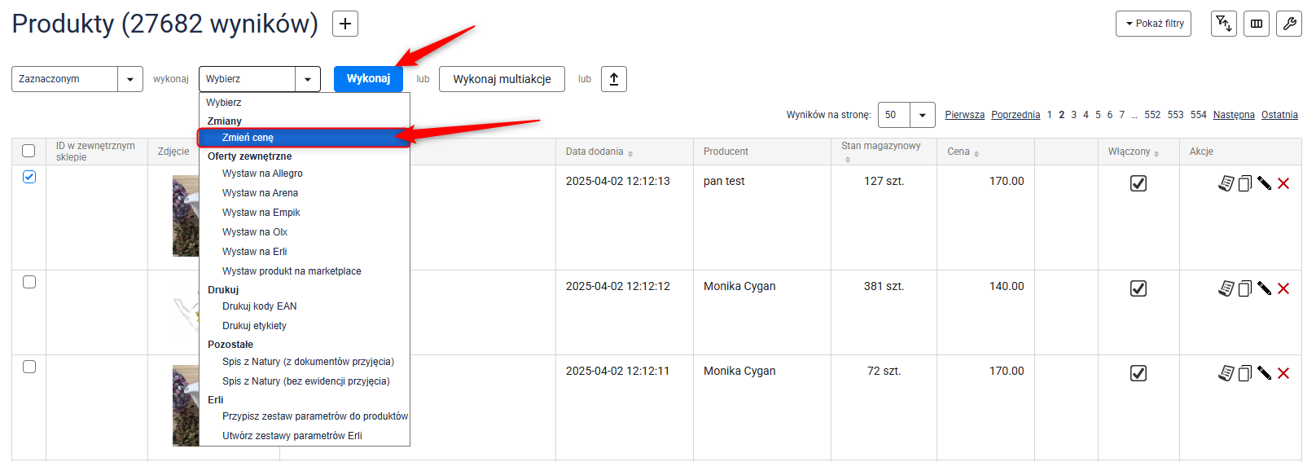Tick the checkbox for the second product row
1316x462 pixels.
click(29, 282)
